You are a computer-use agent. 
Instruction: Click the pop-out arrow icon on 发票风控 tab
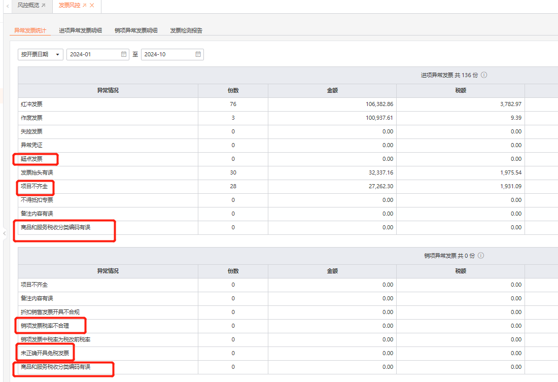84,6
